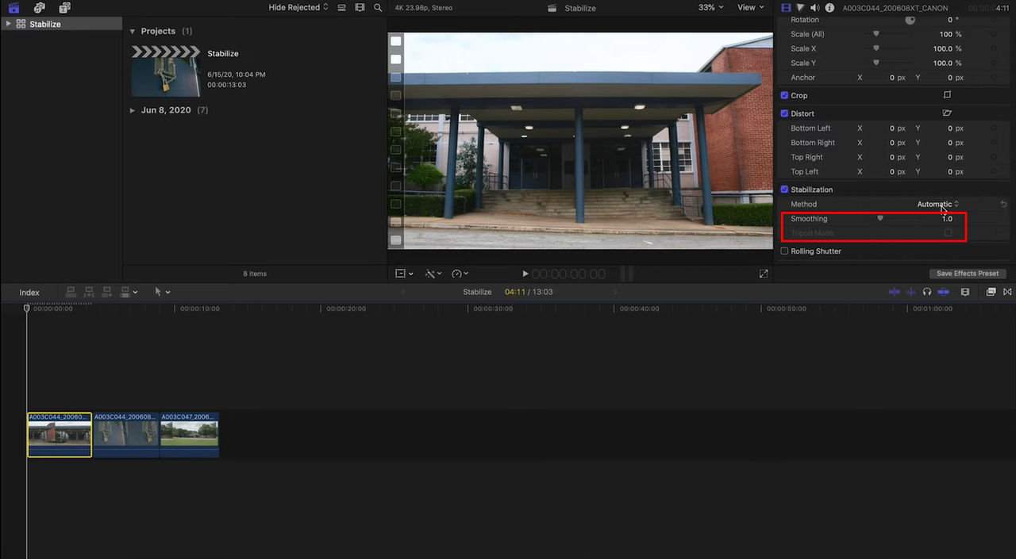Viewport: 1016px width, 559px height.
Task: Disable the Stabilization checkbox
Action: tap(784, 190)
